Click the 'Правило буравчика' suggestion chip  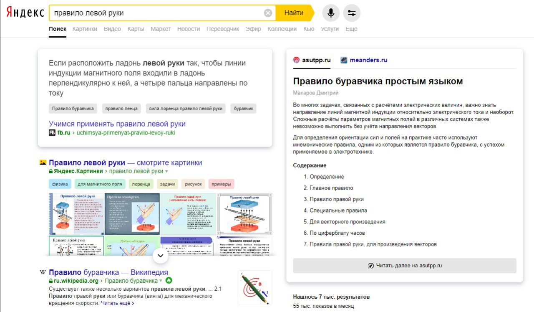click(73, 109)
